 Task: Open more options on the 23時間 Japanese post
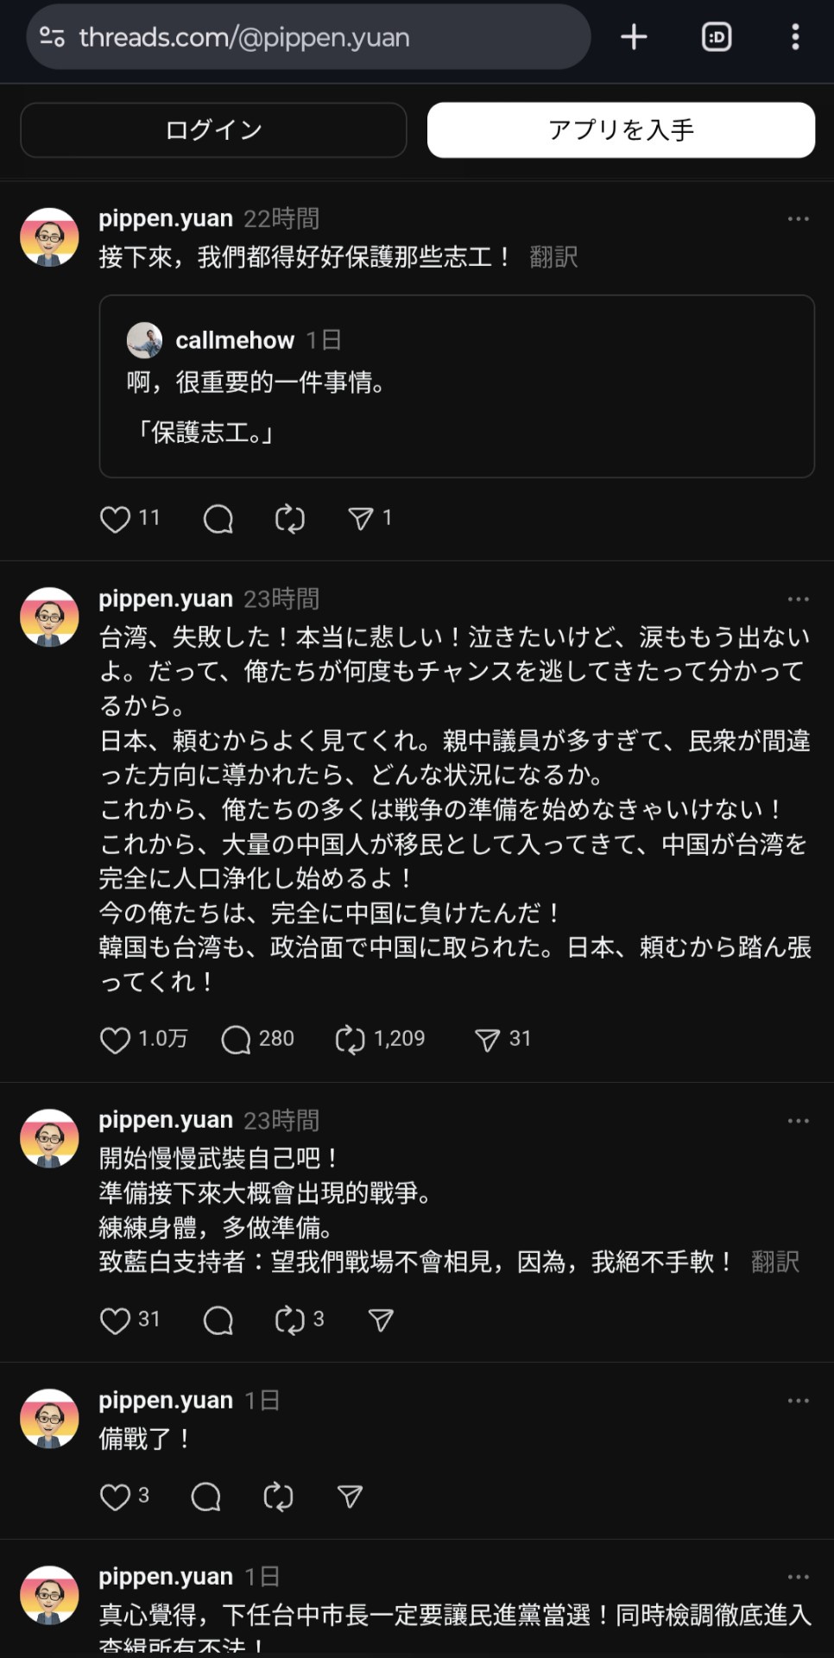click(798, 599)
